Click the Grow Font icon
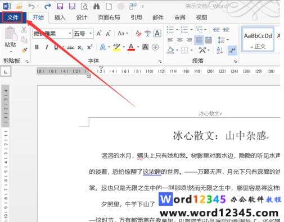The height and width of the screenshot is (222, 284). 98,34
